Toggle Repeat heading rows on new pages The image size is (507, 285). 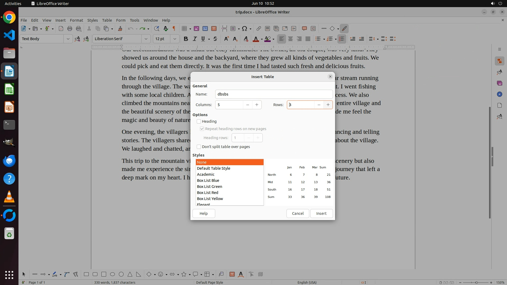202,129
